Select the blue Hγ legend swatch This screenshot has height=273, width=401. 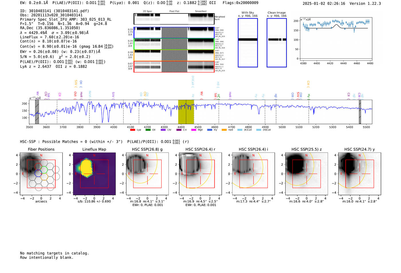[210, 130]
